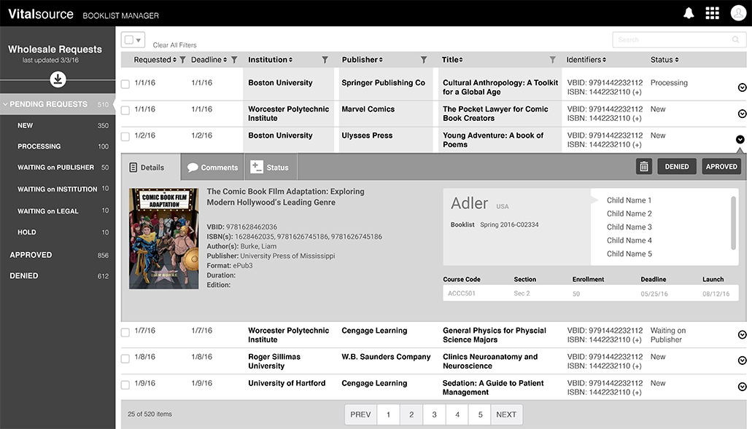Image resolution: width=752 pixels, height=429 pixels.
Task: Open the user profile avatar
Action: coord(737,13)
